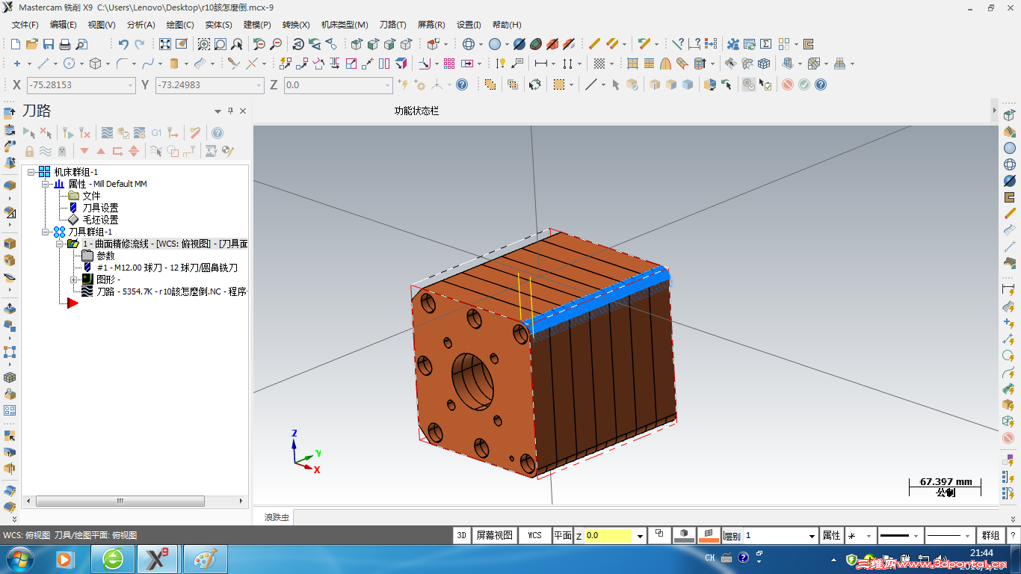Open the 刀路(T) menu

[392, 25]
